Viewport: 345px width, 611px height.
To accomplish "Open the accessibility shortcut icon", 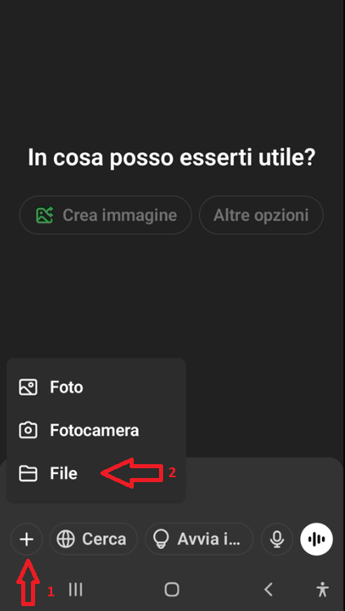I will pos(322,590).
